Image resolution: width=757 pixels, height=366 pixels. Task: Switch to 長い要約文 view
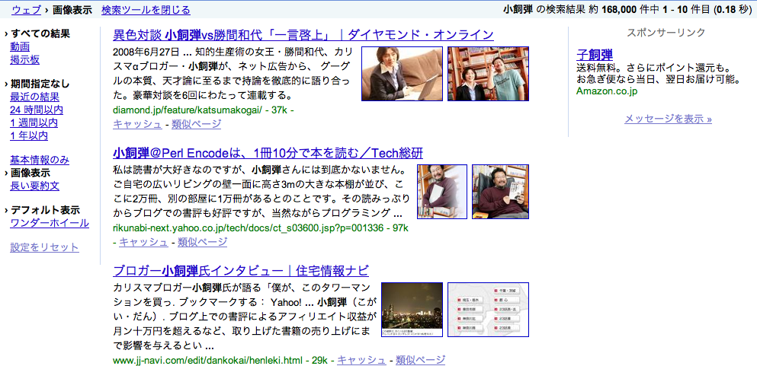pyautogui.click(x=35, y=186)
